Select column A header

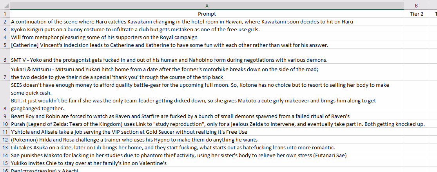207,5
